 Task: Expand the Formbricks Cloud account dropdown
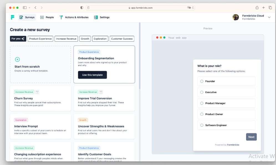click(x=269, y=17)
